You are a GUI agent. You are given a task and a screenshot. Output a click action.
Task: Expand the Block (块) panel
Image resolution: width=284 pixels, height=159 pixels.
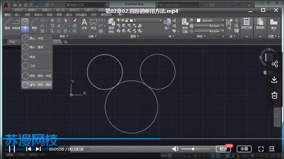(x=171, y=36)
